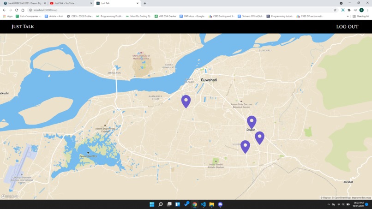Open the clock and date in taskbar
Screen dimensions: 372x209
[x=359, y=204]
